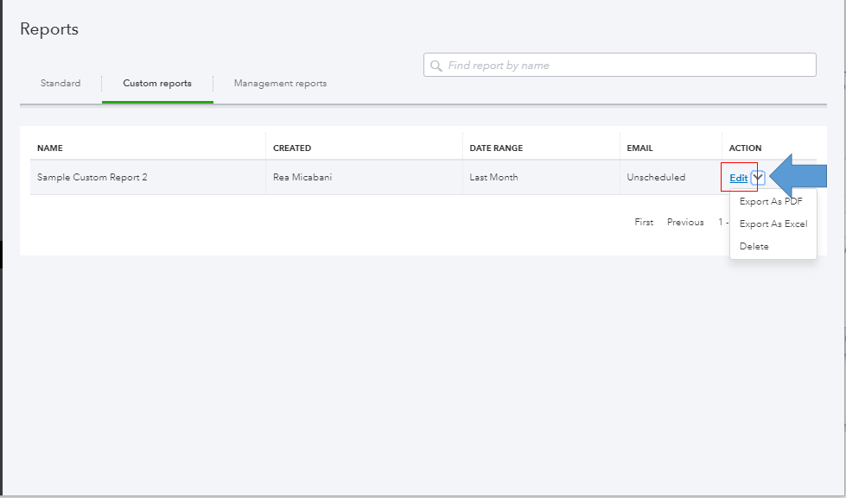
Task: Click the EMAIL column header
Action: 640,148
